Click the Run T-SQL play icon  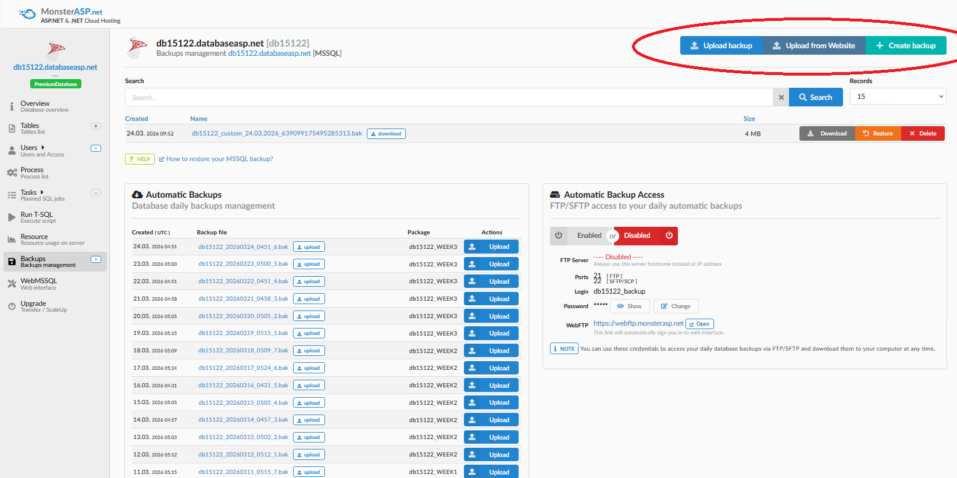tap(12, 217)
